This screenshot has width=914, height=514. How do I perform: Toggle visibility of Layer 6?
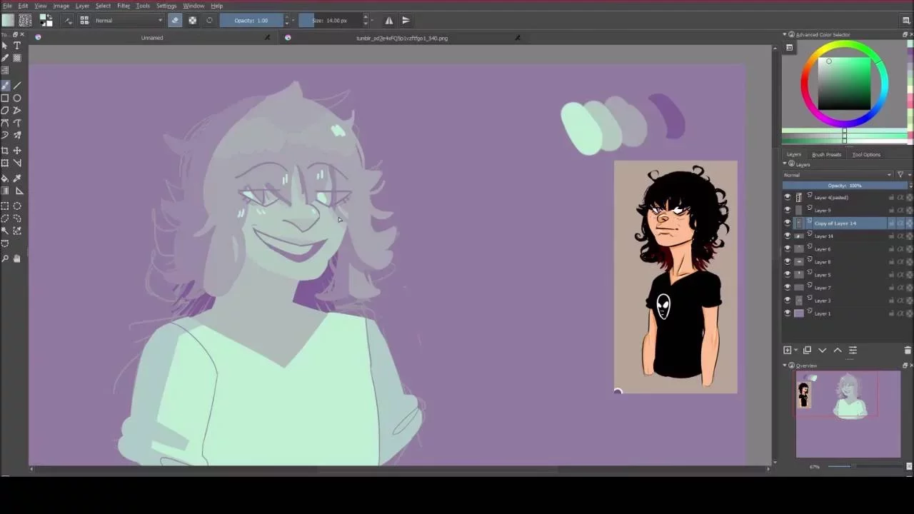(x=788, y=249)
